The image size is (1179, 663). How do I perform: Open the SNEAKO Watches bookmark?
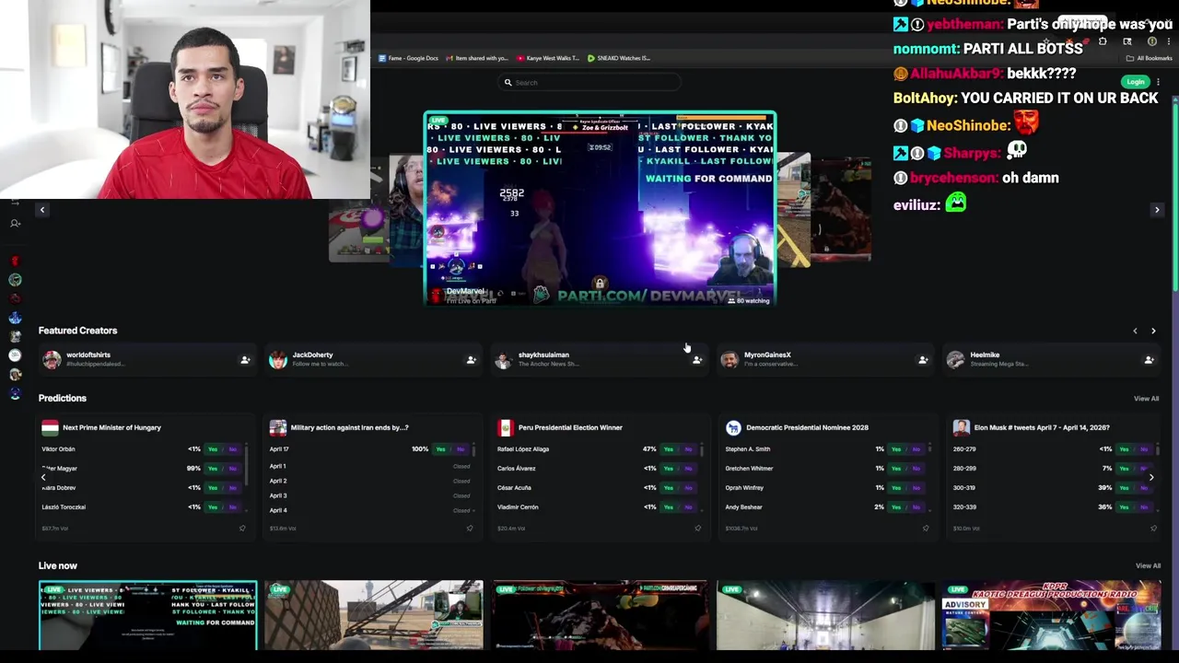[x=619, y=58]
